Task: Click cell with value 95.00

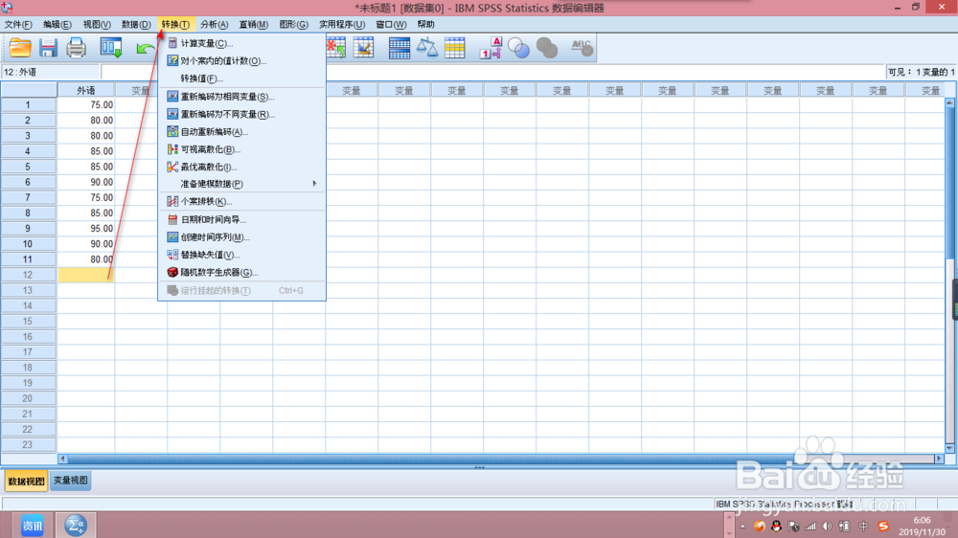Action: [x=86, y=229]
